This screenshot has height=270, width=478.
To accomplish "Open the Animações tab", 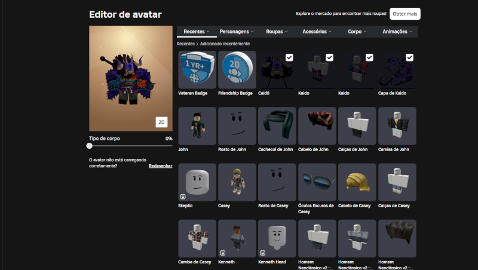I will (397, 32).
